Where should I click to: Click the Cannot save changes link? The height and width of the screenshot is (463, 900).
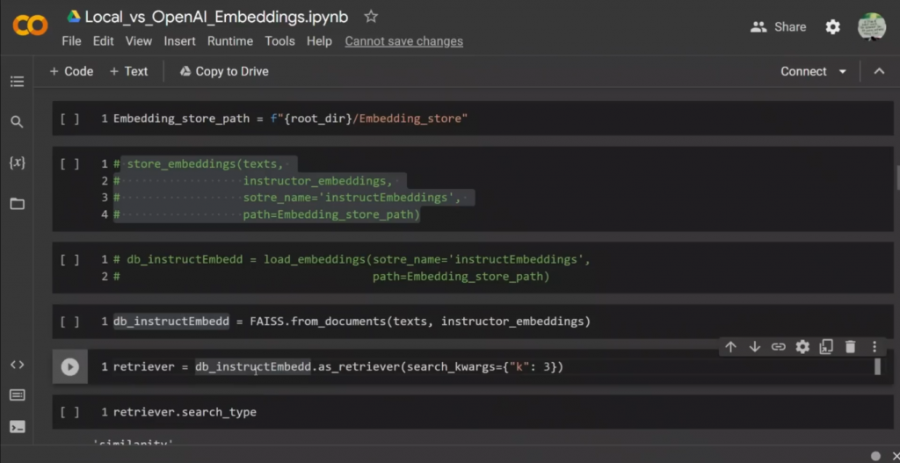coord(403,41)
